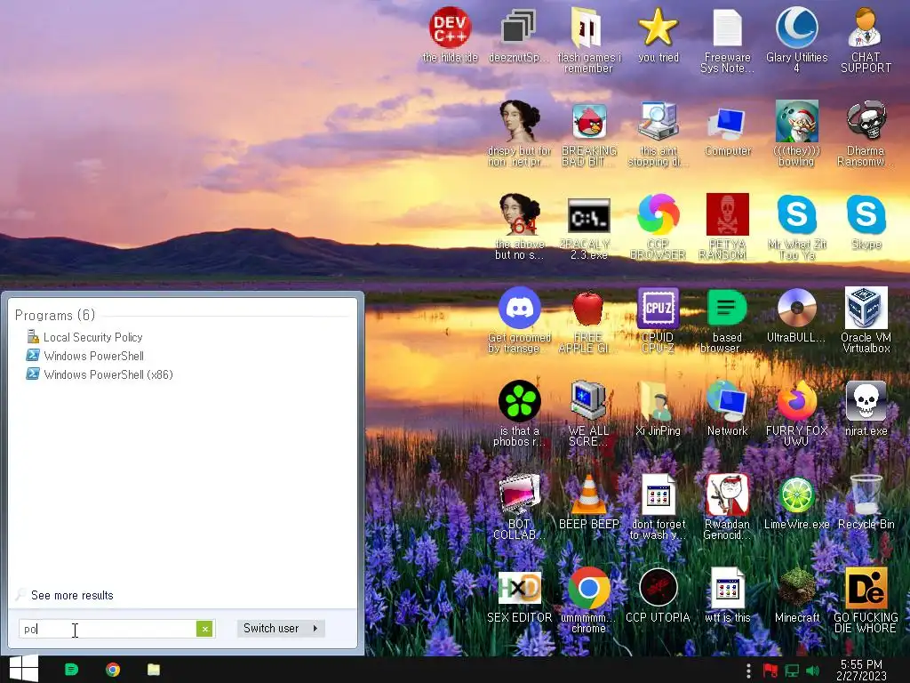This screenshot has width=910, height=683.
Task: Open the deeznutSp... desktop icon
Action: 518,28
